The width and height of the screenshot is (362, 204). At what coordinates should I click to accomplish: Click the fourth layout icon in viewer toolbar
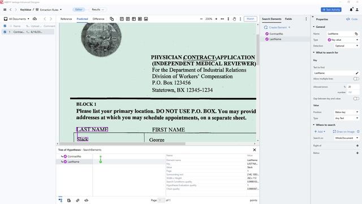point(140,19)
